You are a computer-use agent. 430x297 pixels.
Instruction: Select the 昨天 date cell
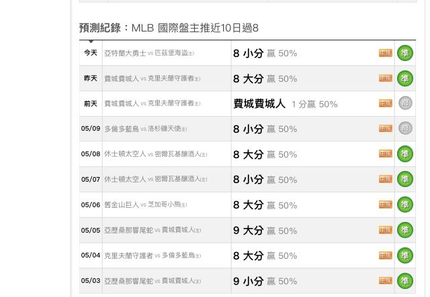[x=91, y=78]
